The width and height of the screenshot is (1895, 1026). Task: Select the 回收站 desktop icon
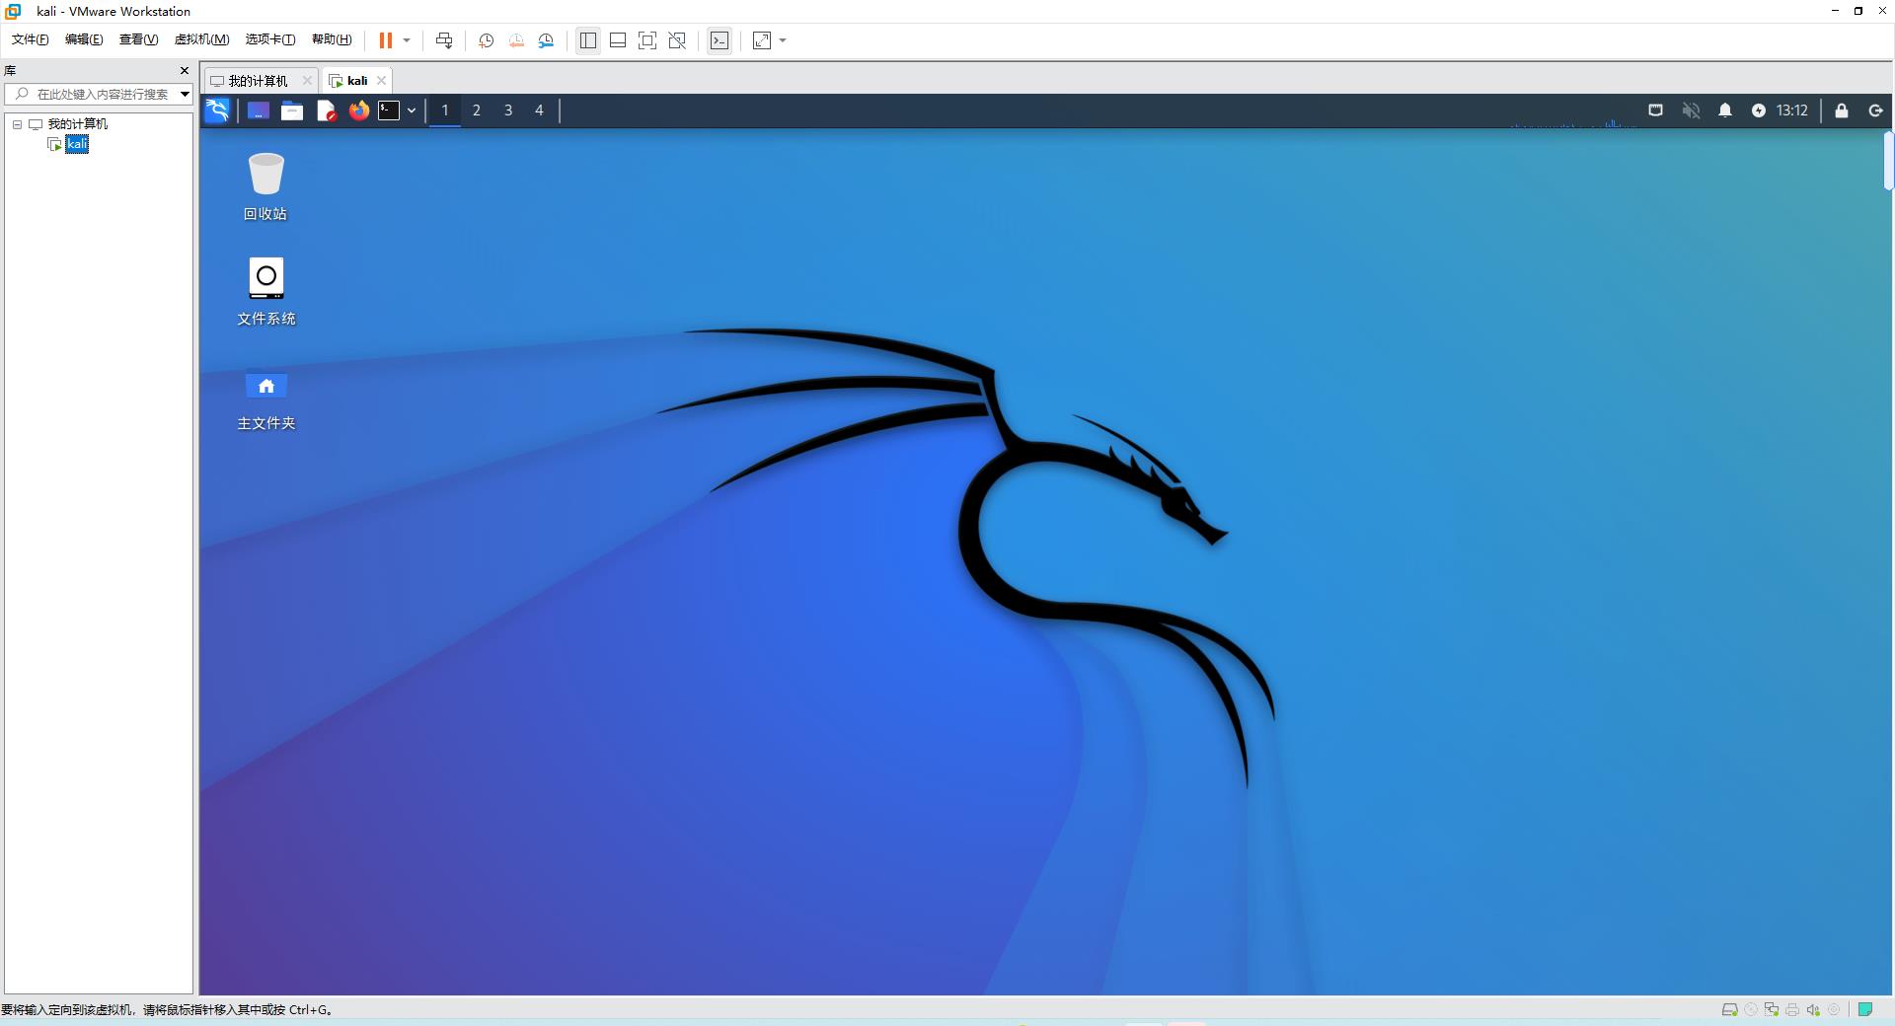(x=265, y=186)
